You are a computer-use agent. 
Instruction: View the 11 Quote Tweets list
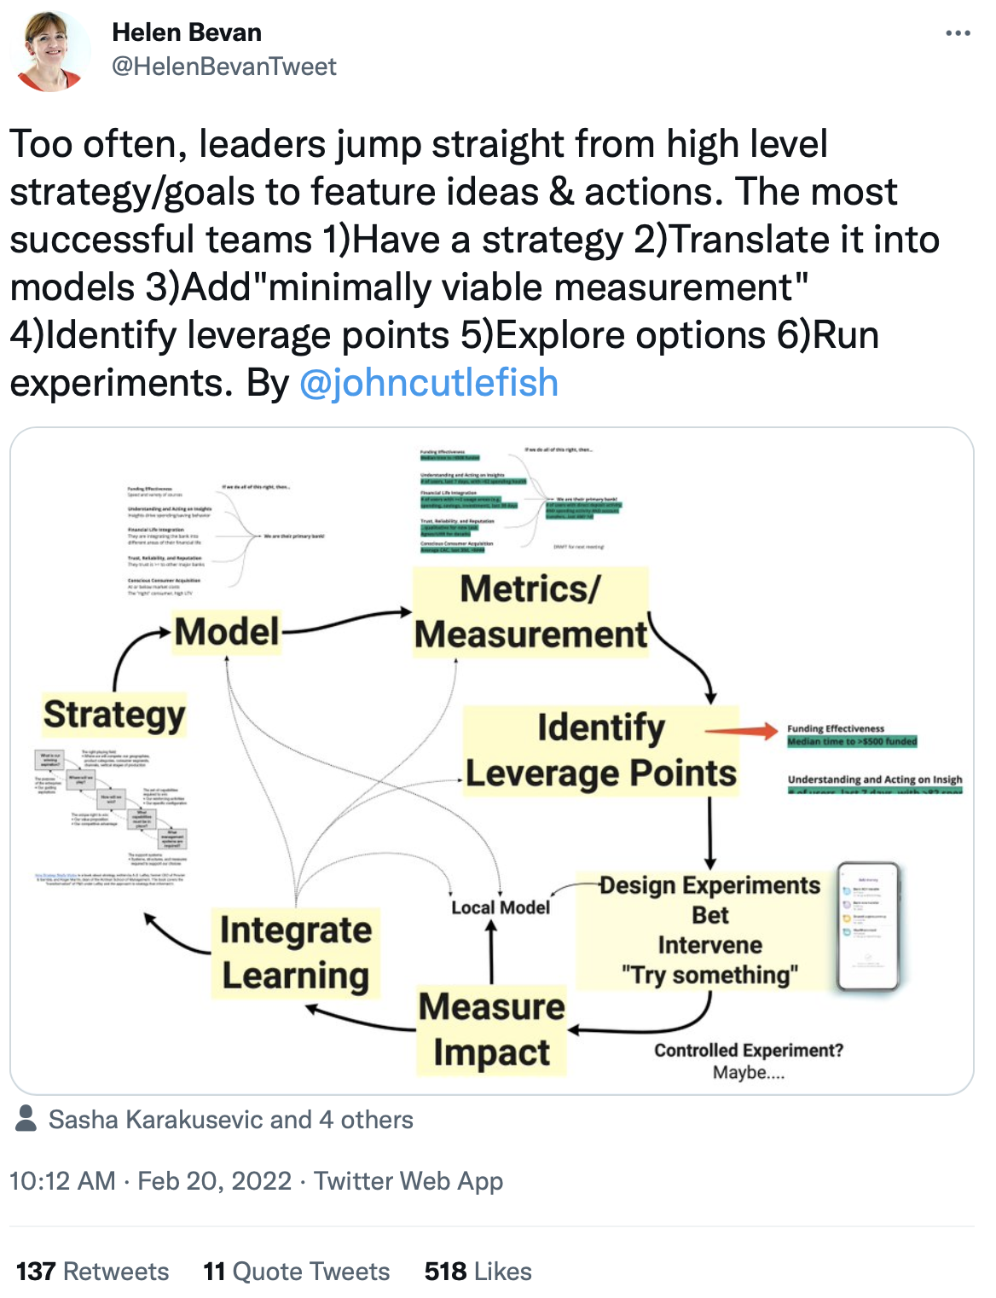[296, 1271]
